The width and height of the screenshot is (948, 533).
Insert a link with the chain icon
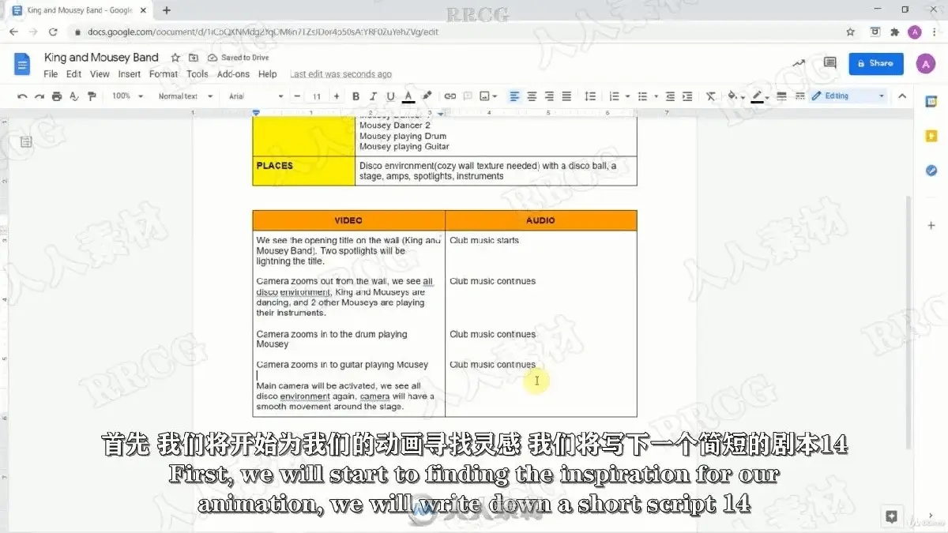coord(450,96)
